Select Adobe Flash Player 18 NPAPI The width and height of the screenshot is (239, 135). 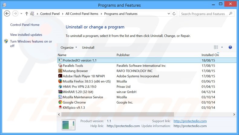coord(84,76)
